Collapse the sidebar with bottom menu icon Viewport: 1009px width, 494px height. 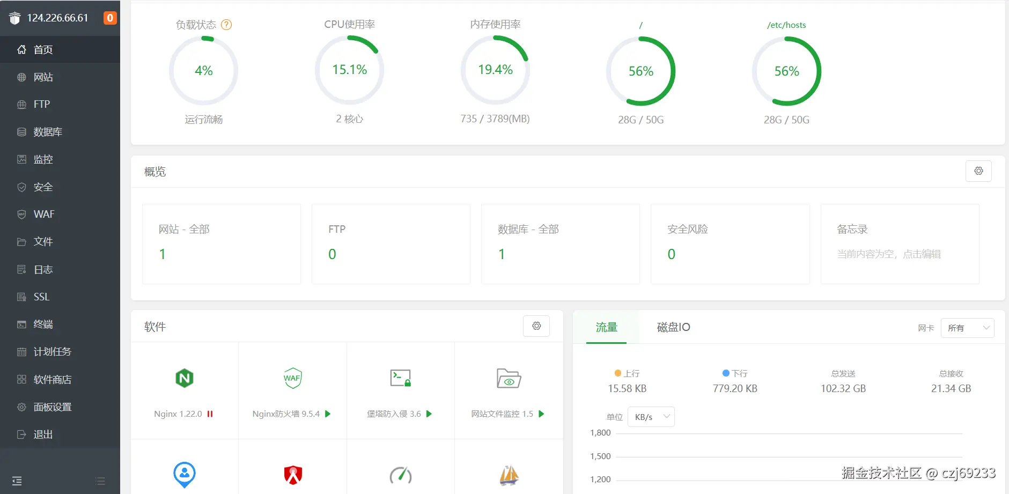coord(17,481)
